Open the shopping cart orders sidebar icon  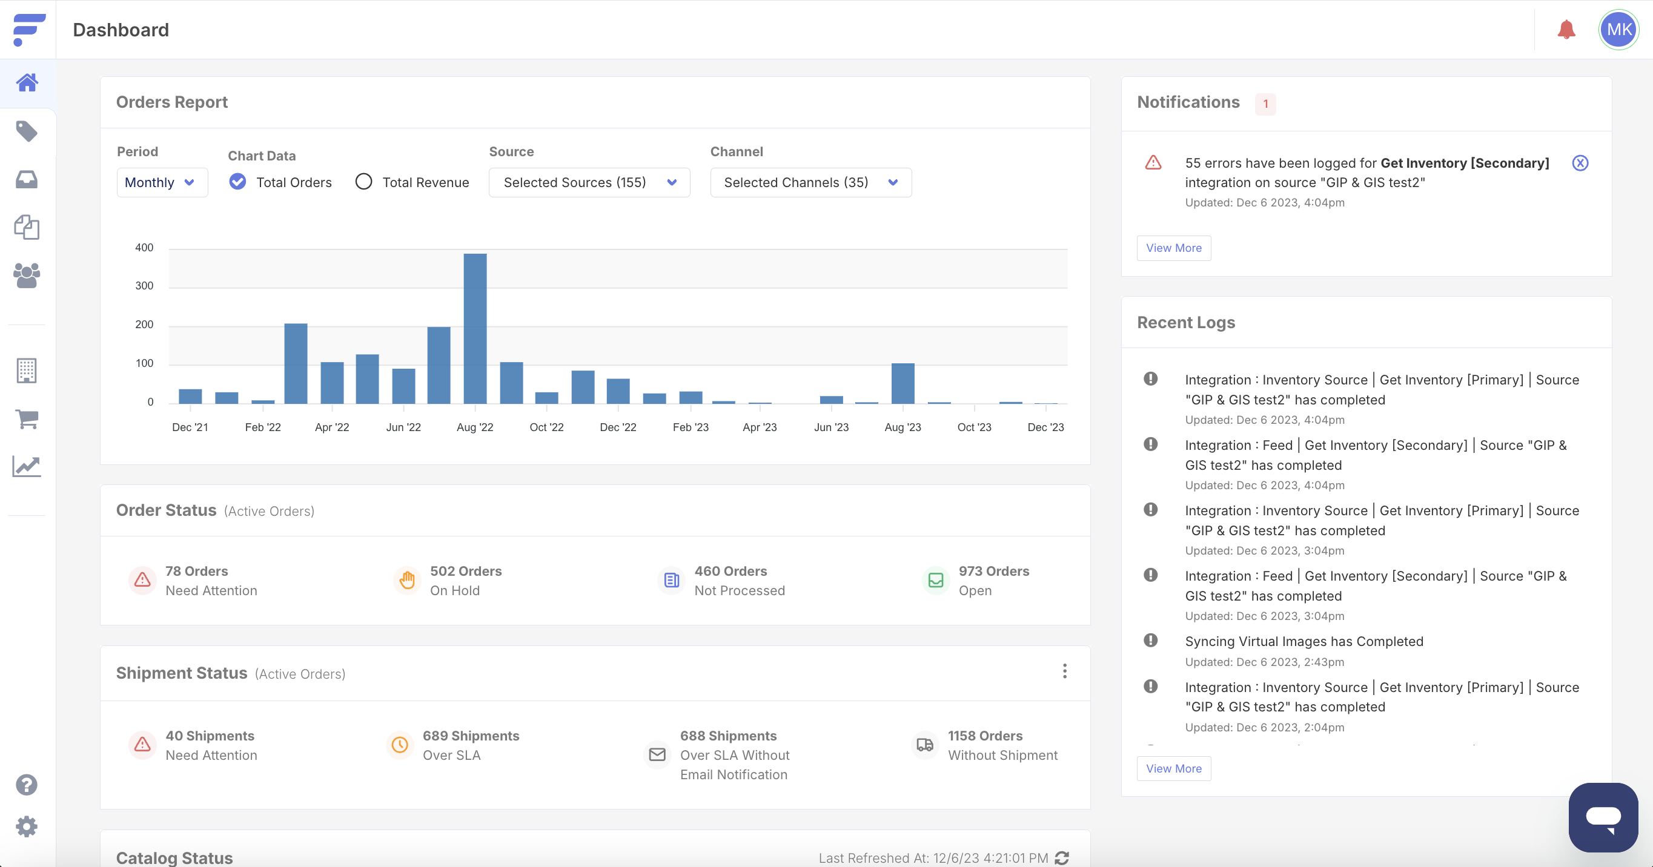click(27, 420)
